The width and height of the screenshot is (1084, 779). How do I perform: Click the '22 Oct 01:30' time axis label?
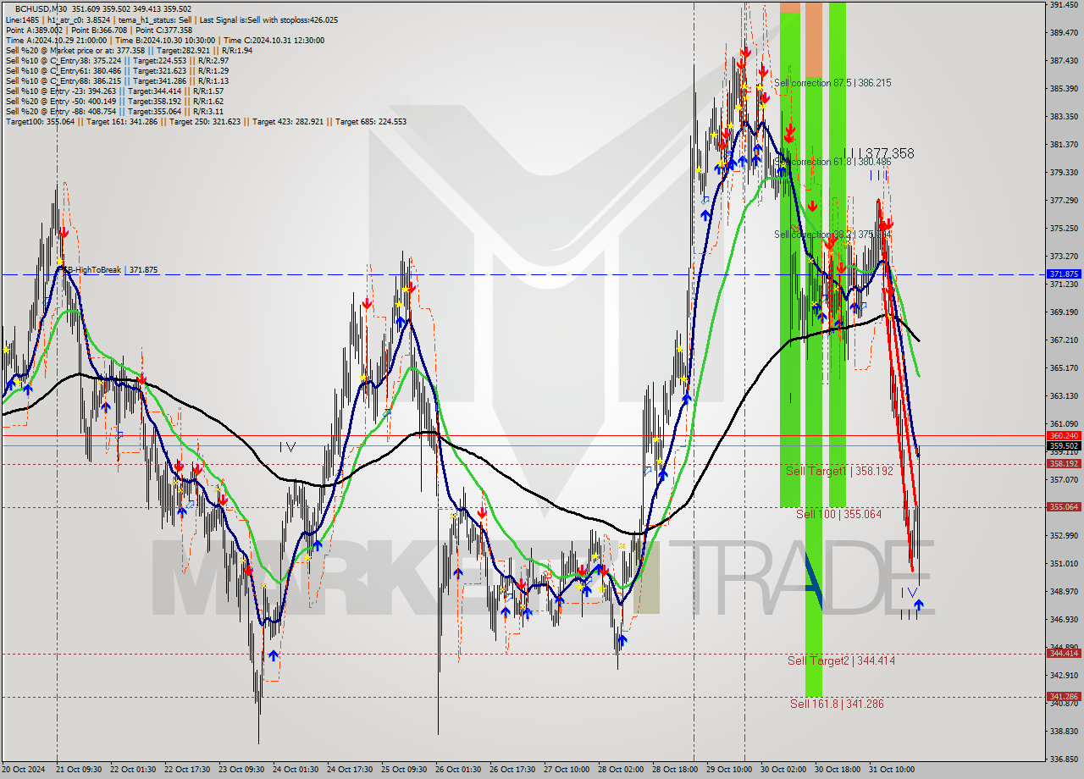[133, 770]
